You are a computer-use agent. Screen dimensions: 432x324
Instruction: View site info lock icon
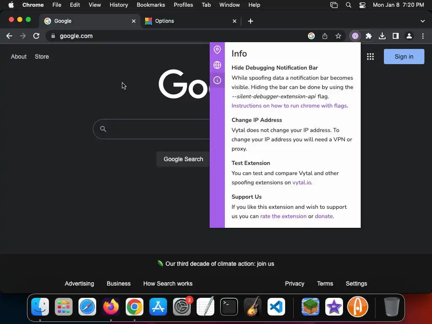pos(53,36)
